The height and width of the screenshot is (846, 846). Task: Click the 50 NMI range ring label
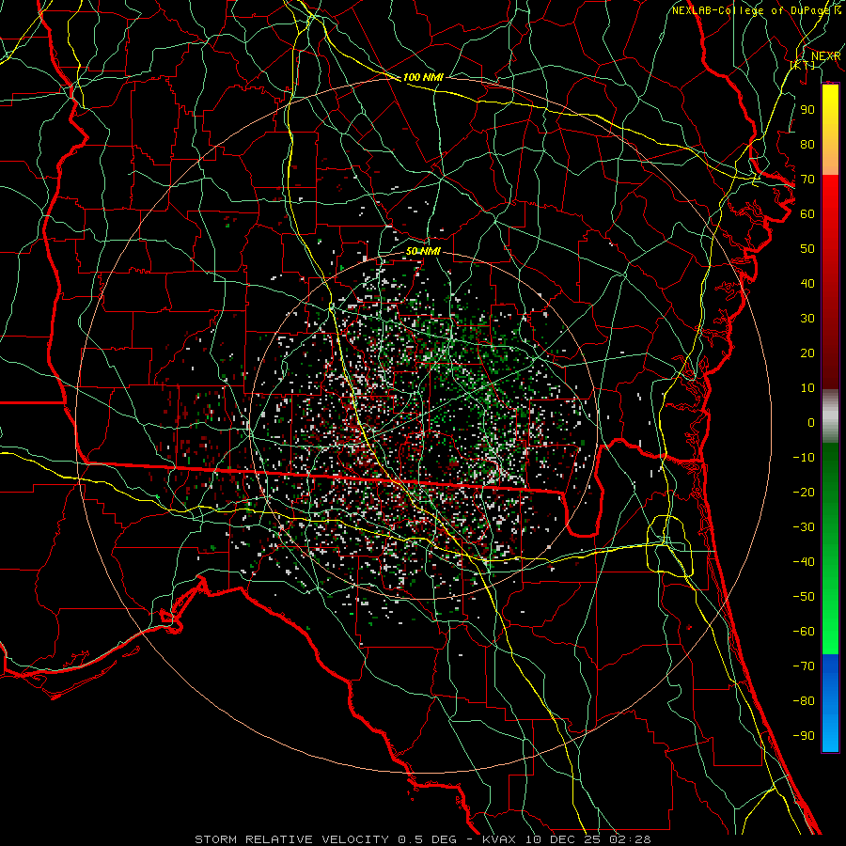[x=423, y=251]
